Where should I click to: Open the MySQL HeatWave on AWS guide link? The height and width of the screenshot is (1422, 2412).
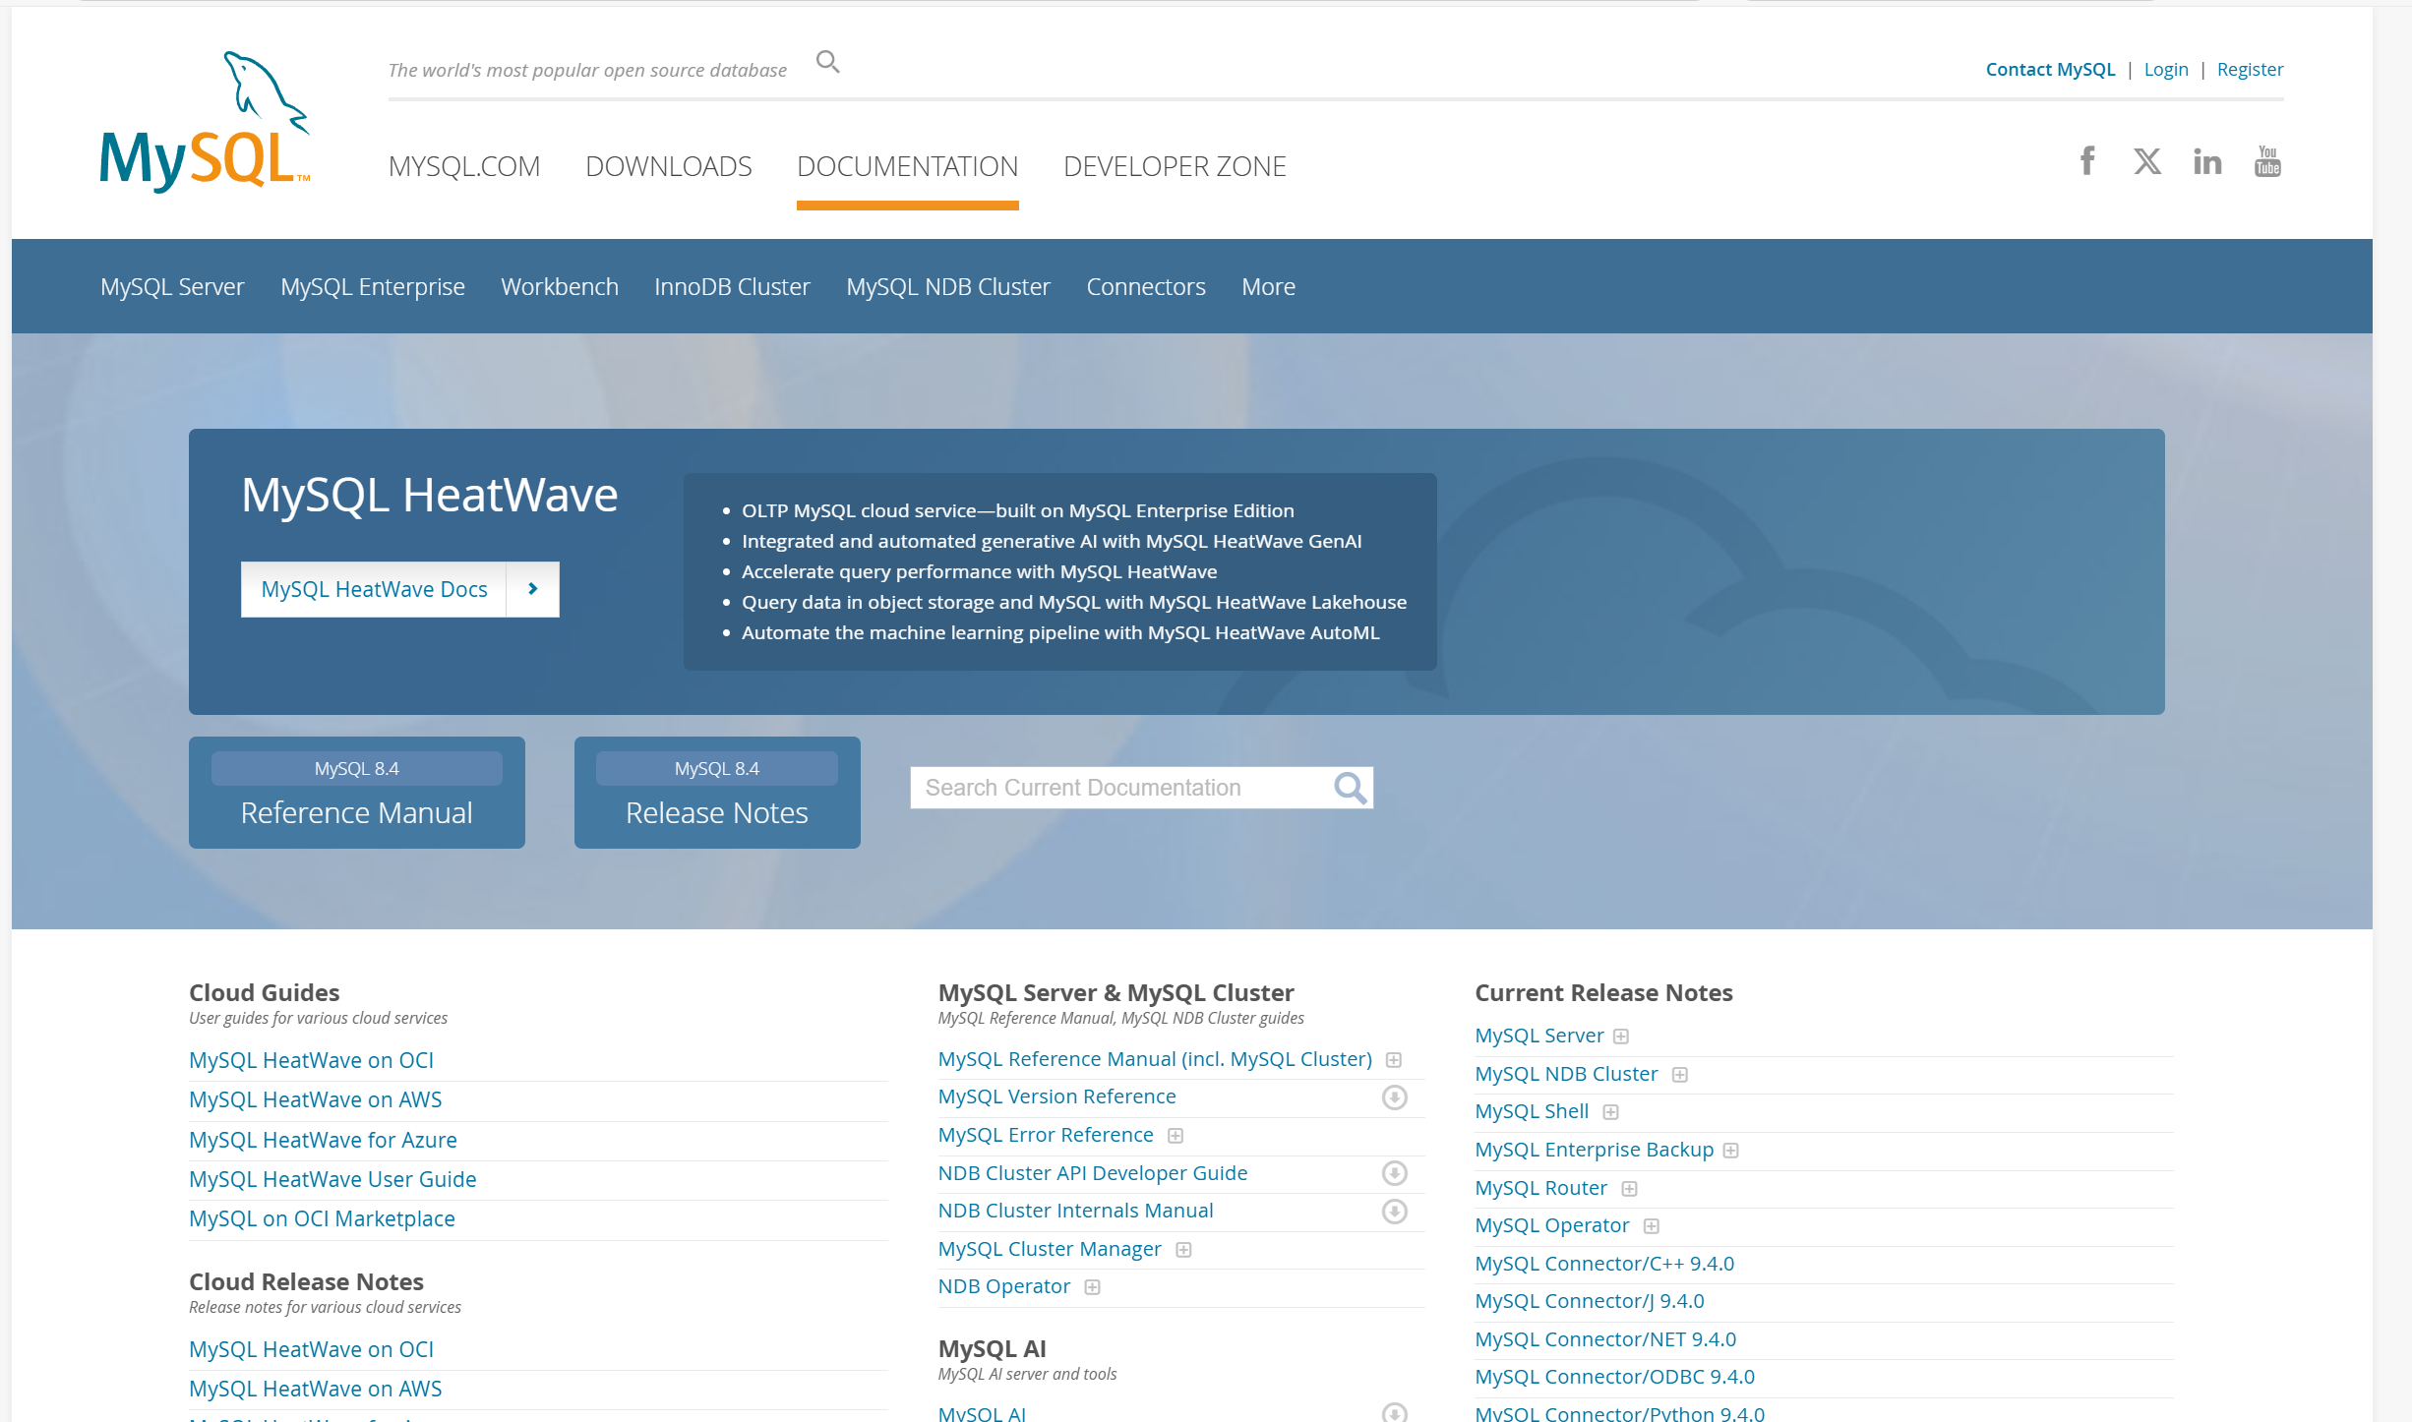(315, 1099)
